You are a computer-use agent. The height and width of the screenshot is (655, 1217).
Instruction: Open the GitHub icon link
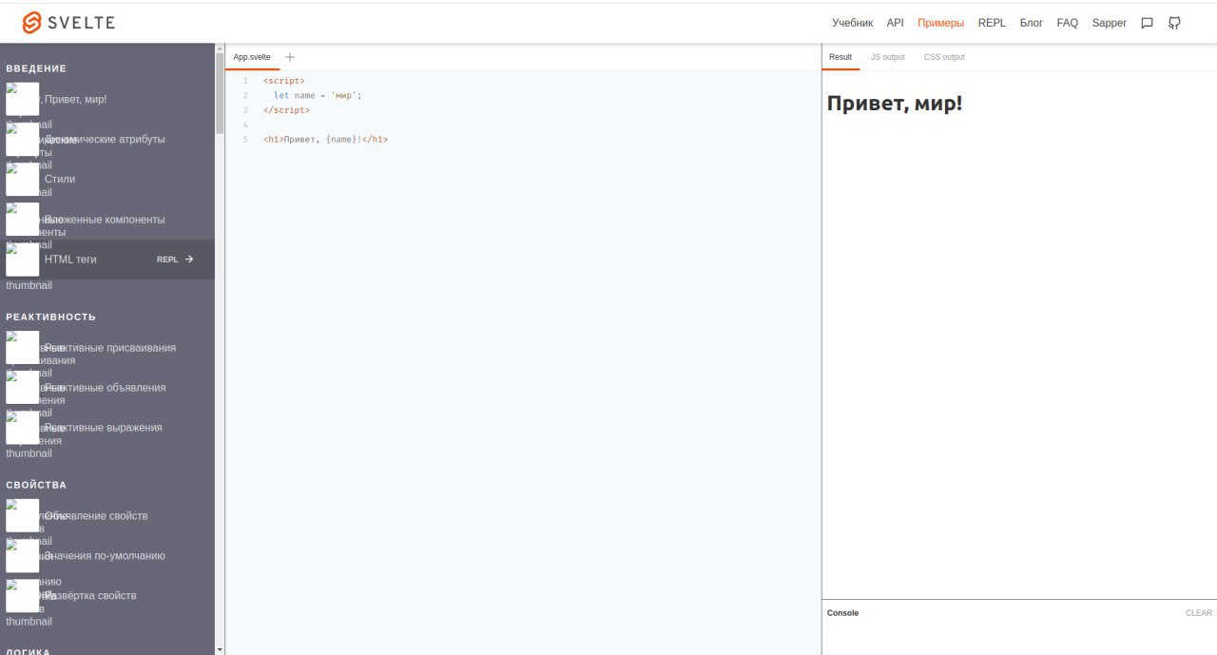pos(1175,23)
